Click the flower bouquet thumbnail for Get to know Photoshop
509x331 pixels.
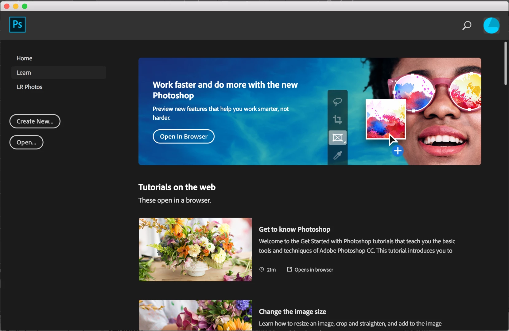(x=195, y=249)
